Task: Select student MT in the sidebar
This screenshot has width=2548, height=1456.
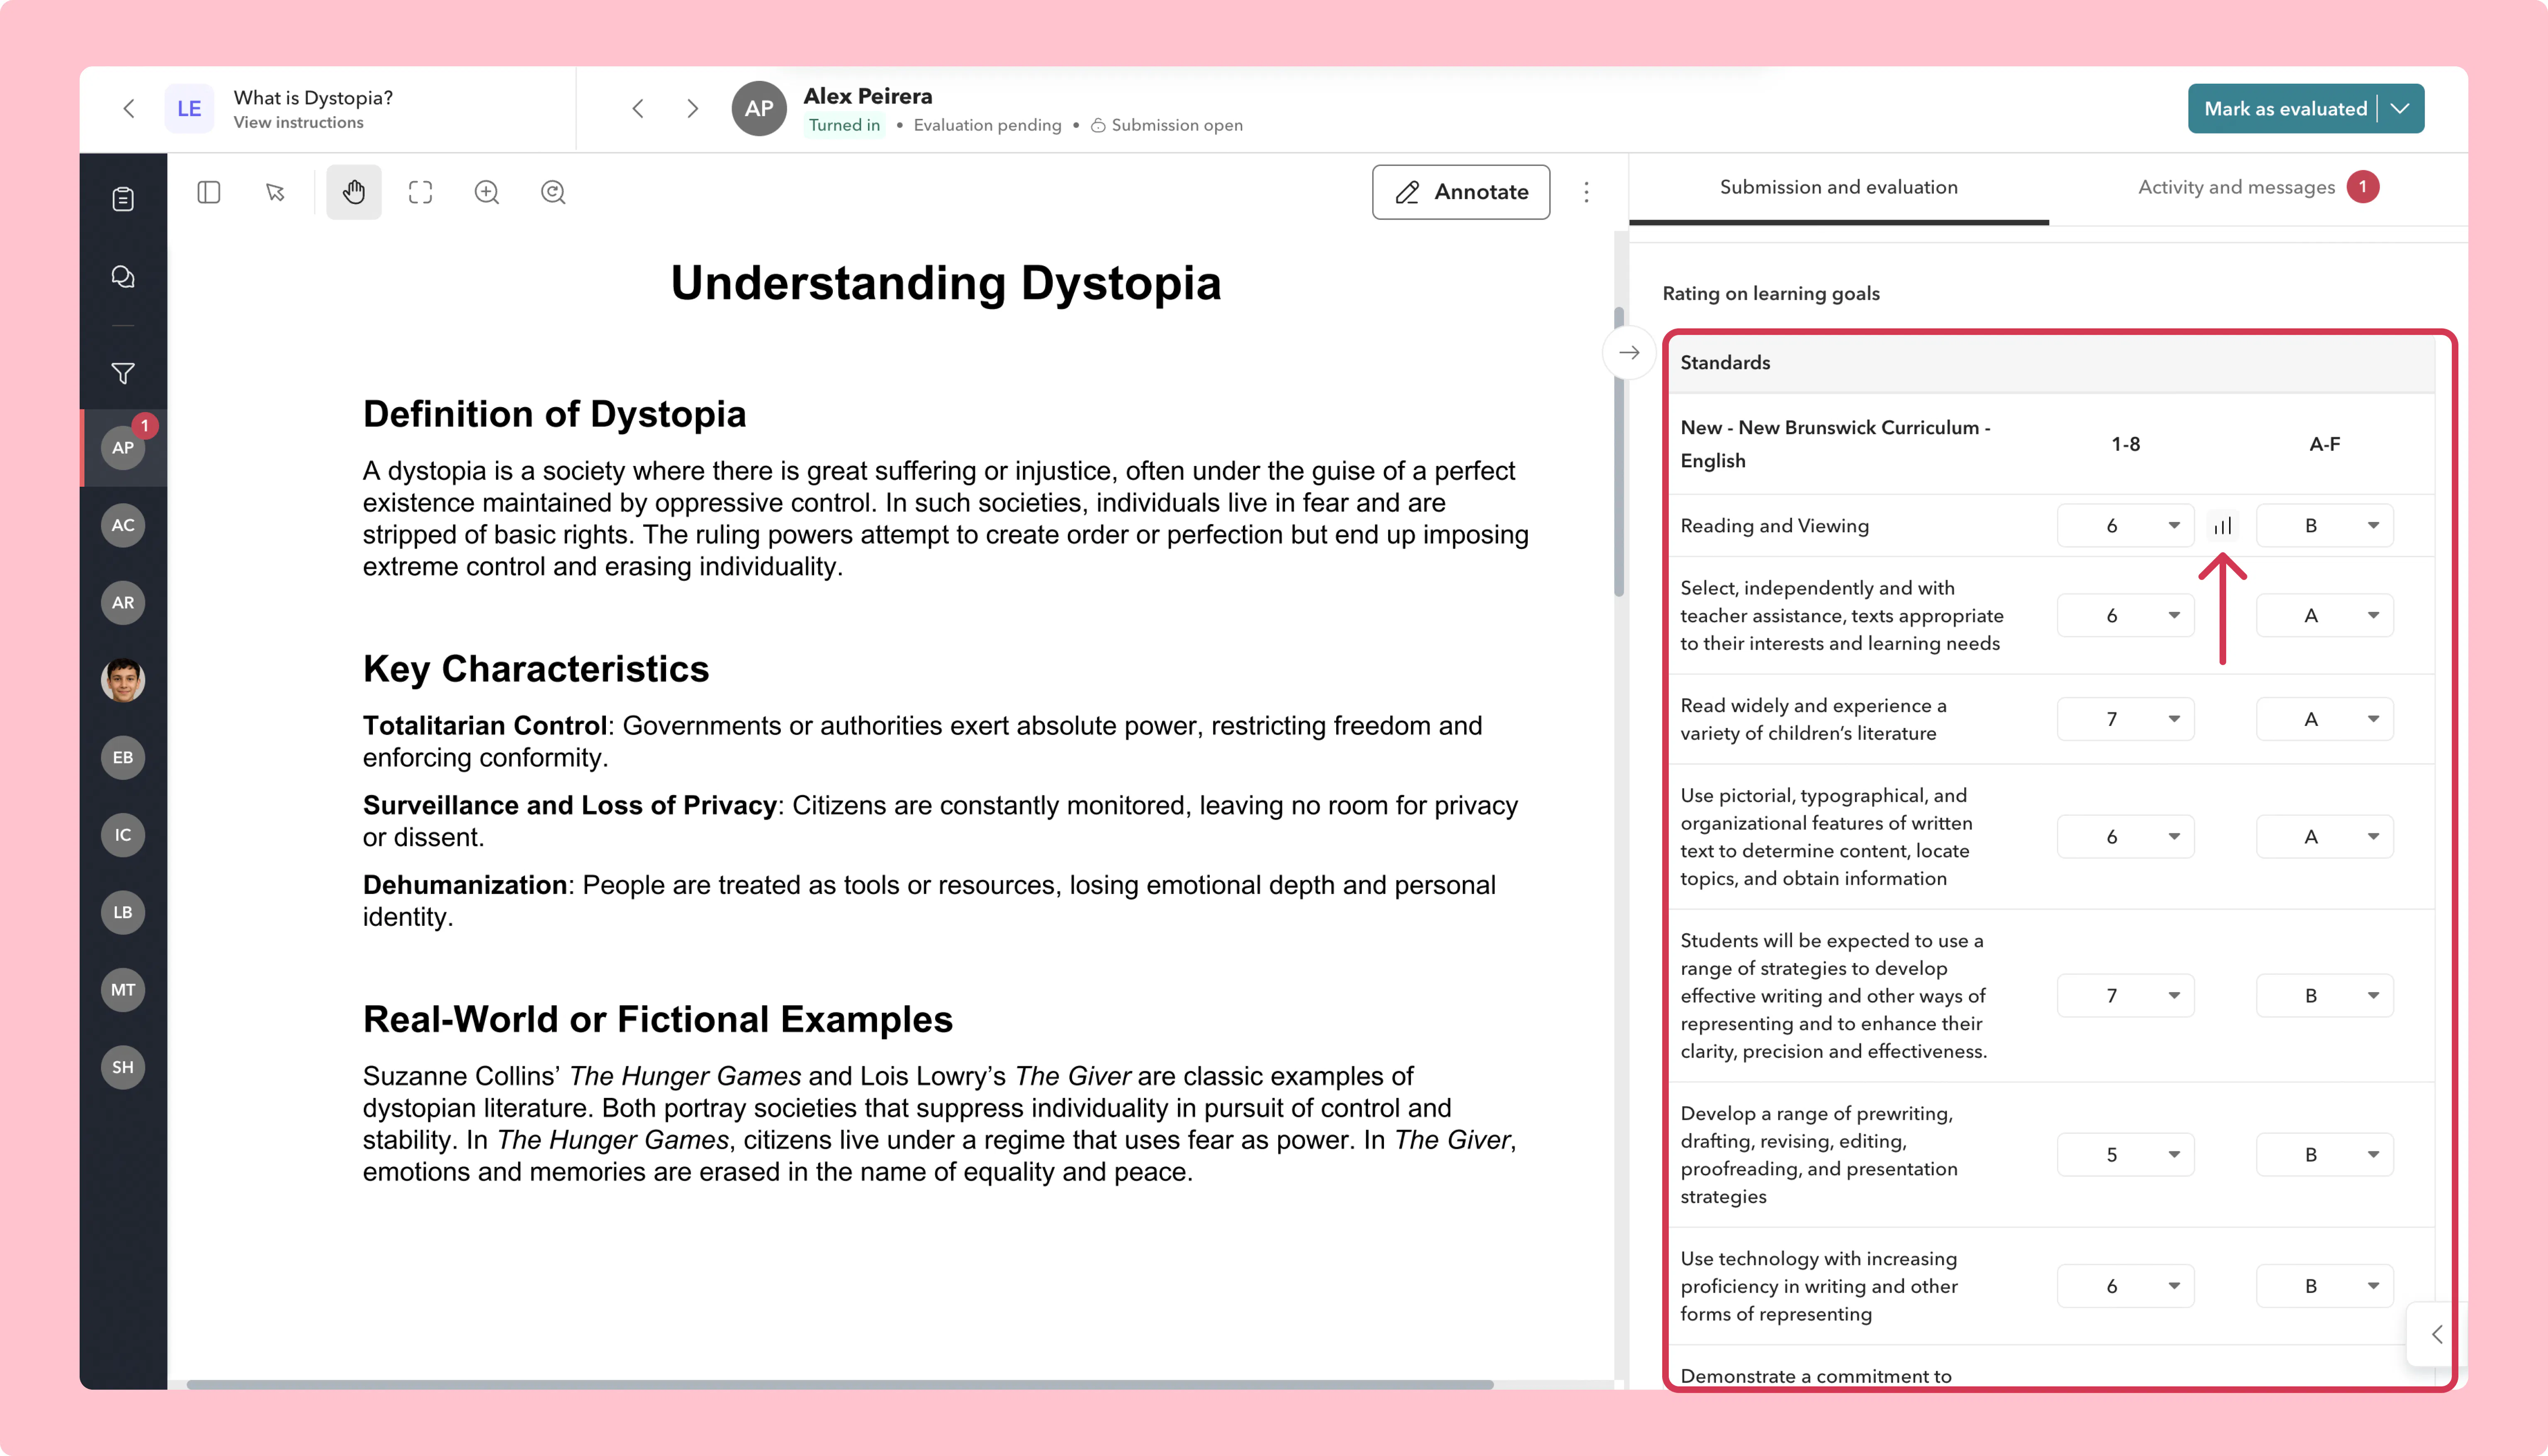Action: pyautogui.click(x=123, y=990)
